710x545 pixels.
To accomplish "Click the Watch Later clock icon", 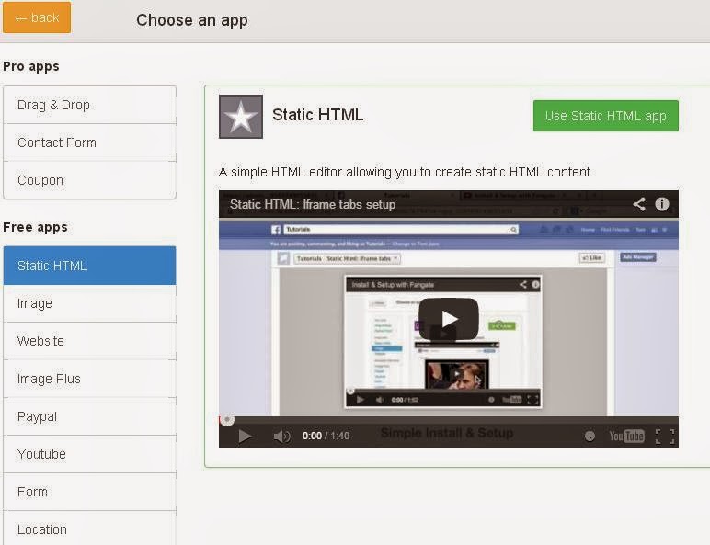I will 590,436.
